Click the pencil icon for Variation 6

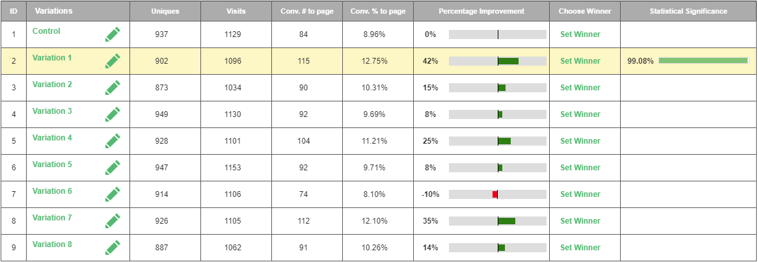pyautogui.click(x=113, y=194)
